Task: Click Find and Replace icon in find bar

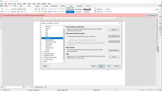Action: 45,87
